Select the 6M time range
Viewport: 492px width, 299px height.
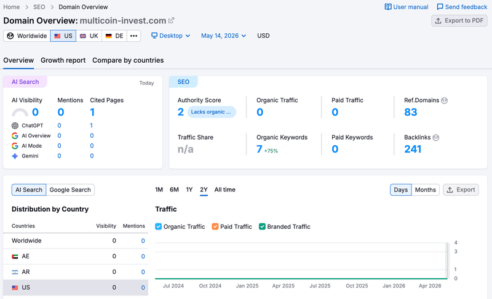point(174,189)
